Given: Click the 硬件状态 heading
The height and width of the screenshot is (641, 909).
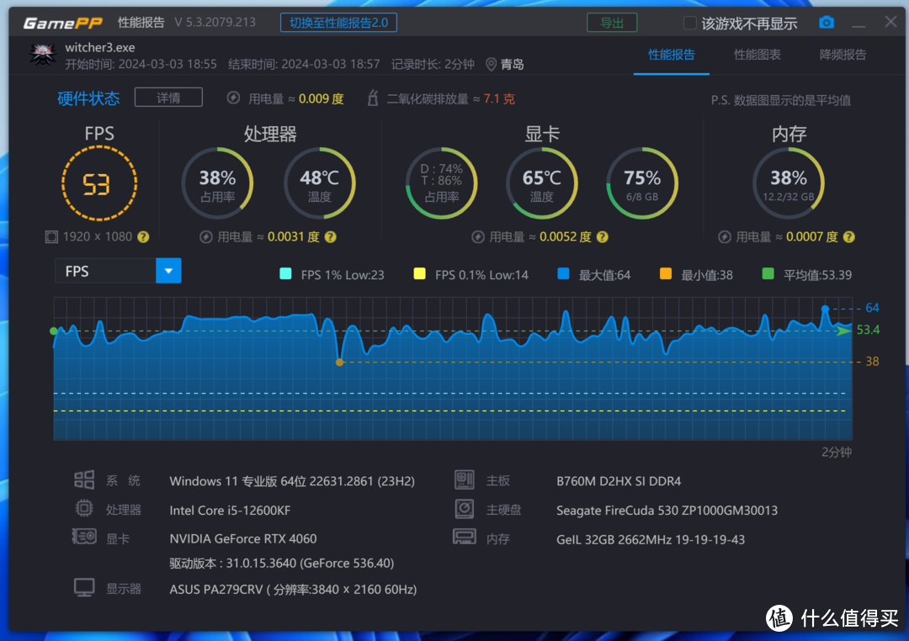Looking at the screenshot, I should tap(88, 98).
